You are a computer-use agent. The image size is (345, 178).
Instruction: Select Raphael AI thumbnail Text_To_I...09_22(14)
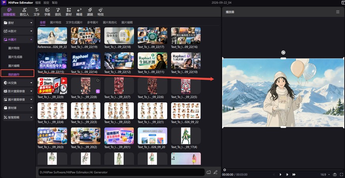coord(86,61)
